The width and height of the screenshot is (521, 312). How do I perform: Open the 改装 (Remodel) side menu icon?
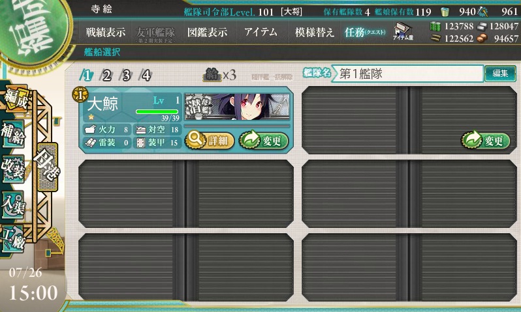(13, 169)
